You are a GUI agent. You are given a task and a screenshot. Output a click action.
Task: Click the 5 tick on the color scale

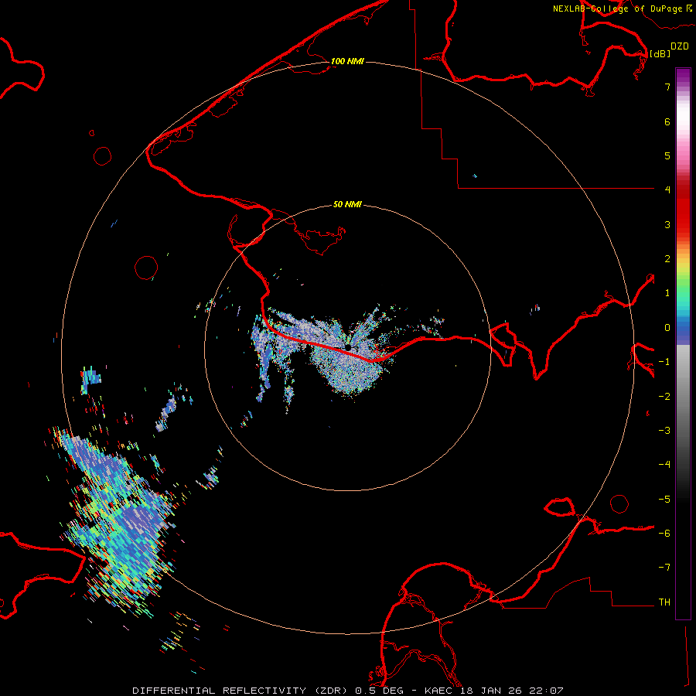coord(667,155)
